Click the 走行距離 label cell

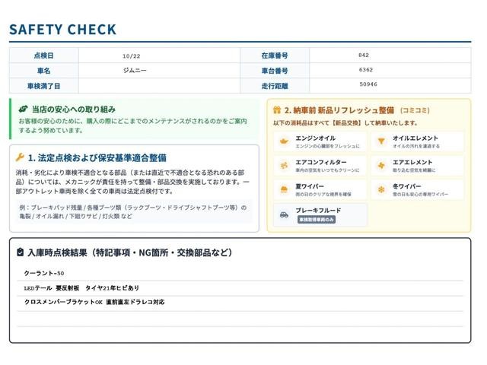pos(275,86)
